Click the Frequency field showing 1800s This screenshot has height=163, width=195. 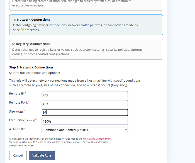[x=85, y=121]
